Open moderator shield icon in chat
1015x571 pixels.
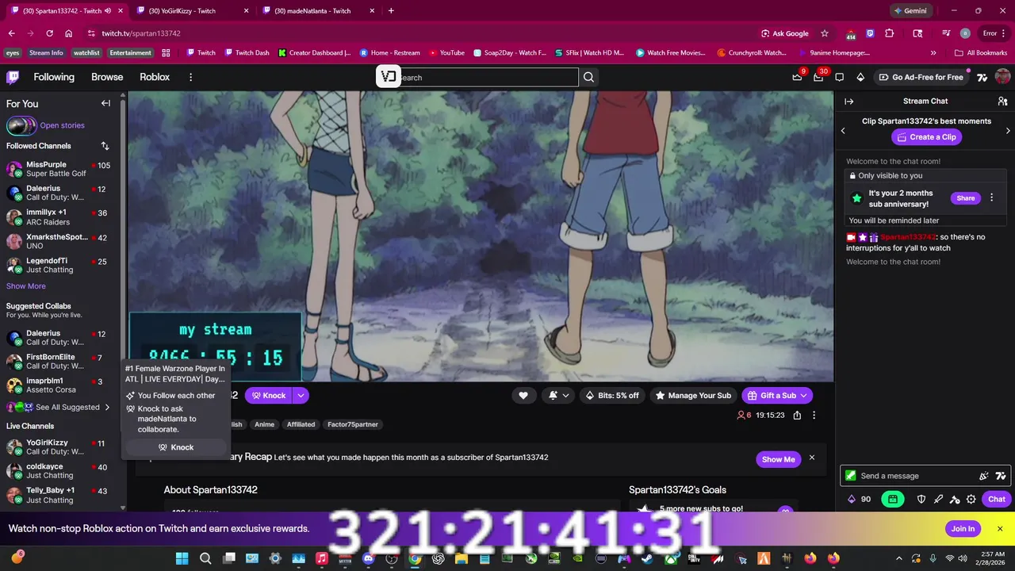921,499
